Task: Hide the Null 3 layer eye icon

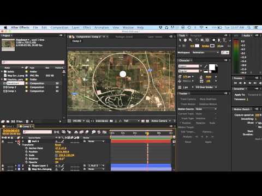Action: coord(3,142)
